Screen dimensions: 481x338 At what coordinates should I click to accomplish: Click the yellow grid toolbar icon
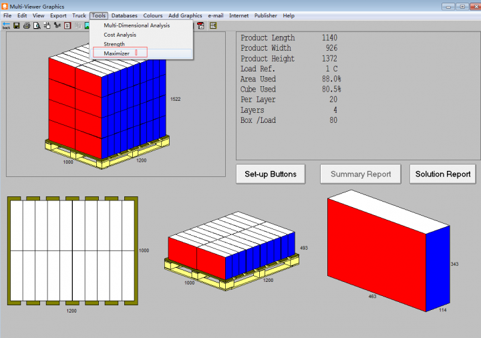[x=212, y=25]
